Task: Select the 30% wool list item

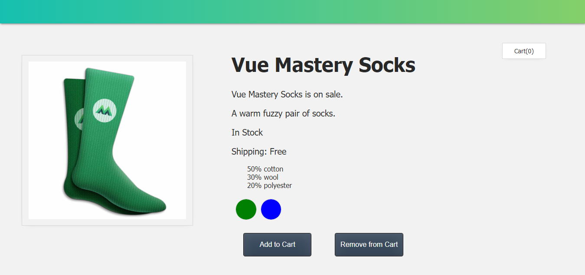Action: click(263, 177)
